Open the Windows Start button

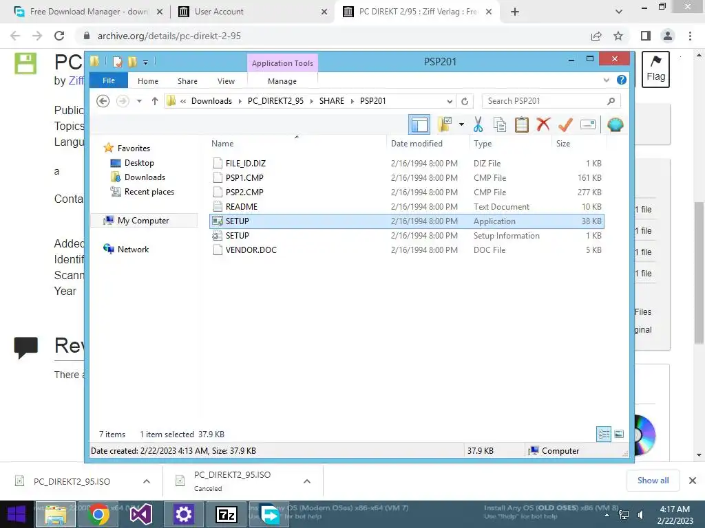17,514
